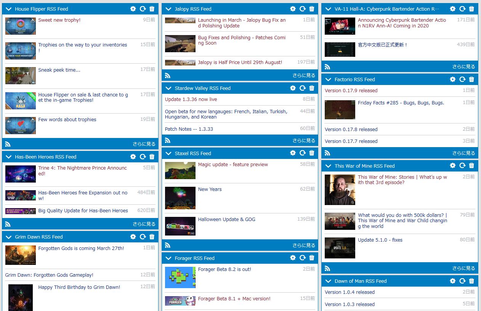Refresh the Staxel RSS Feed
This screenshot has width=481, height=311.
pos(303,153)
